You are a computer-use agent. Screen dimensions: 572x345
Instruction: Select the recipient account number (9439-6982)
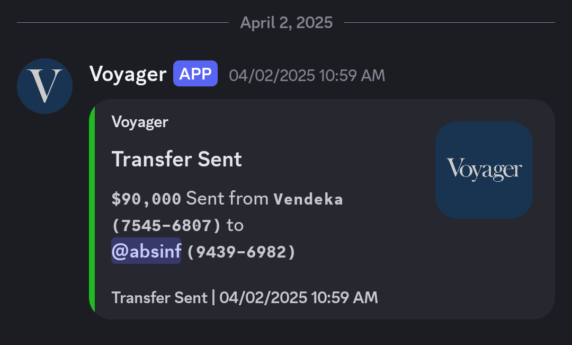(x=241, y=252)
